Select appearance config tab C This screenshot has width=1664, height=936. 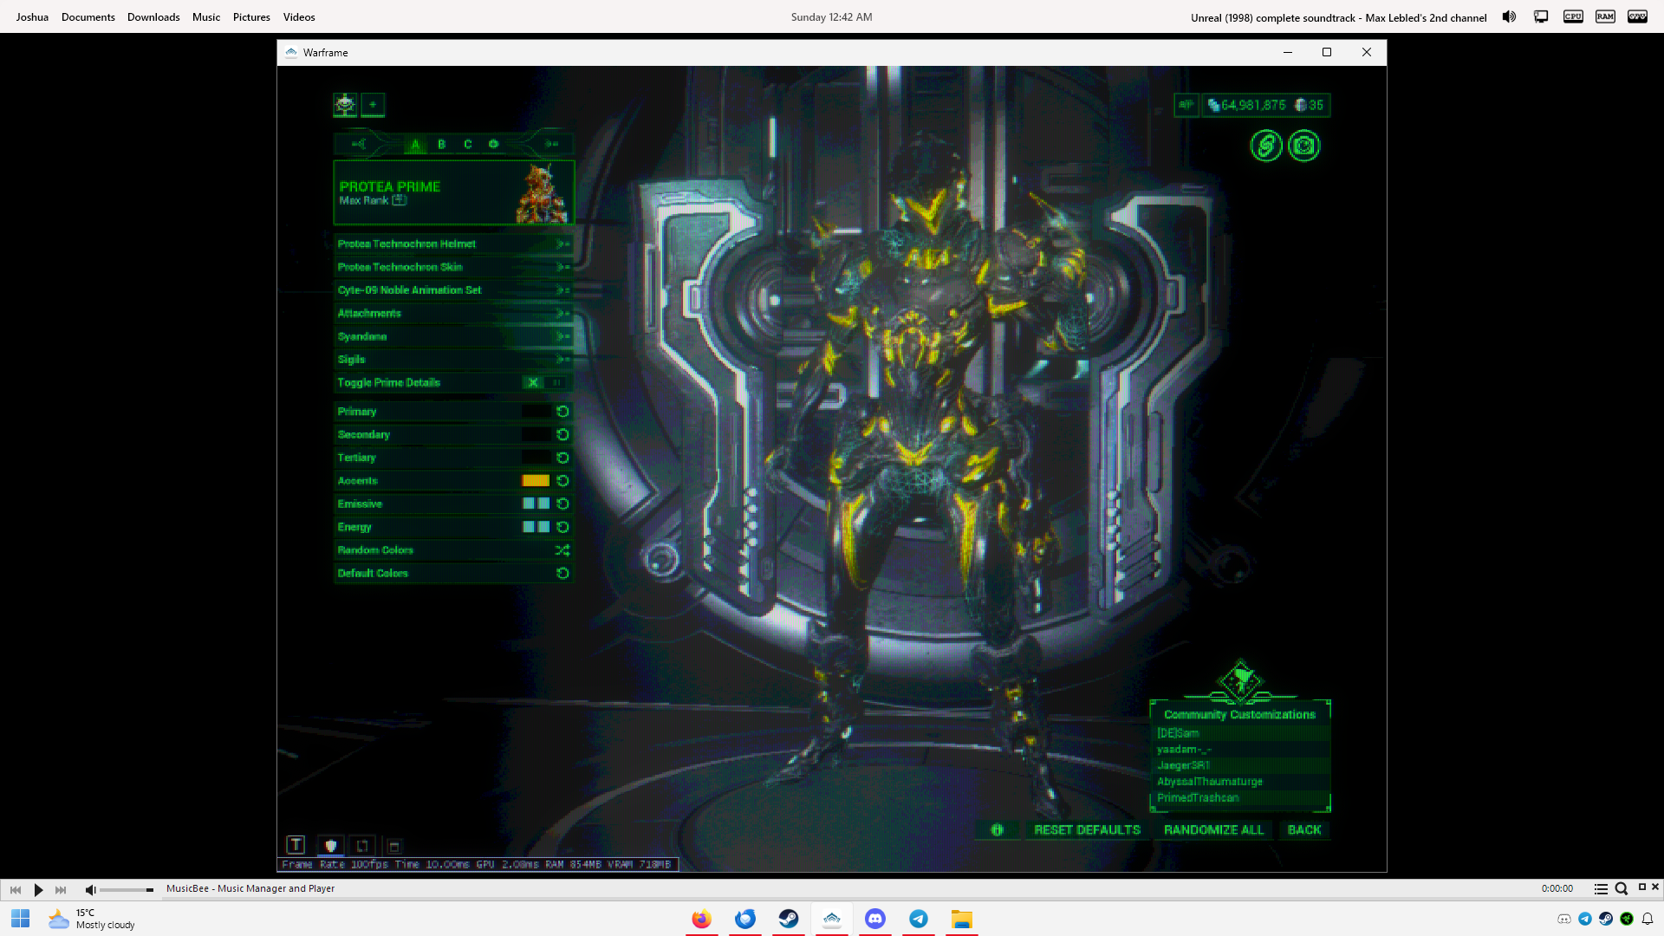[467, 144]
